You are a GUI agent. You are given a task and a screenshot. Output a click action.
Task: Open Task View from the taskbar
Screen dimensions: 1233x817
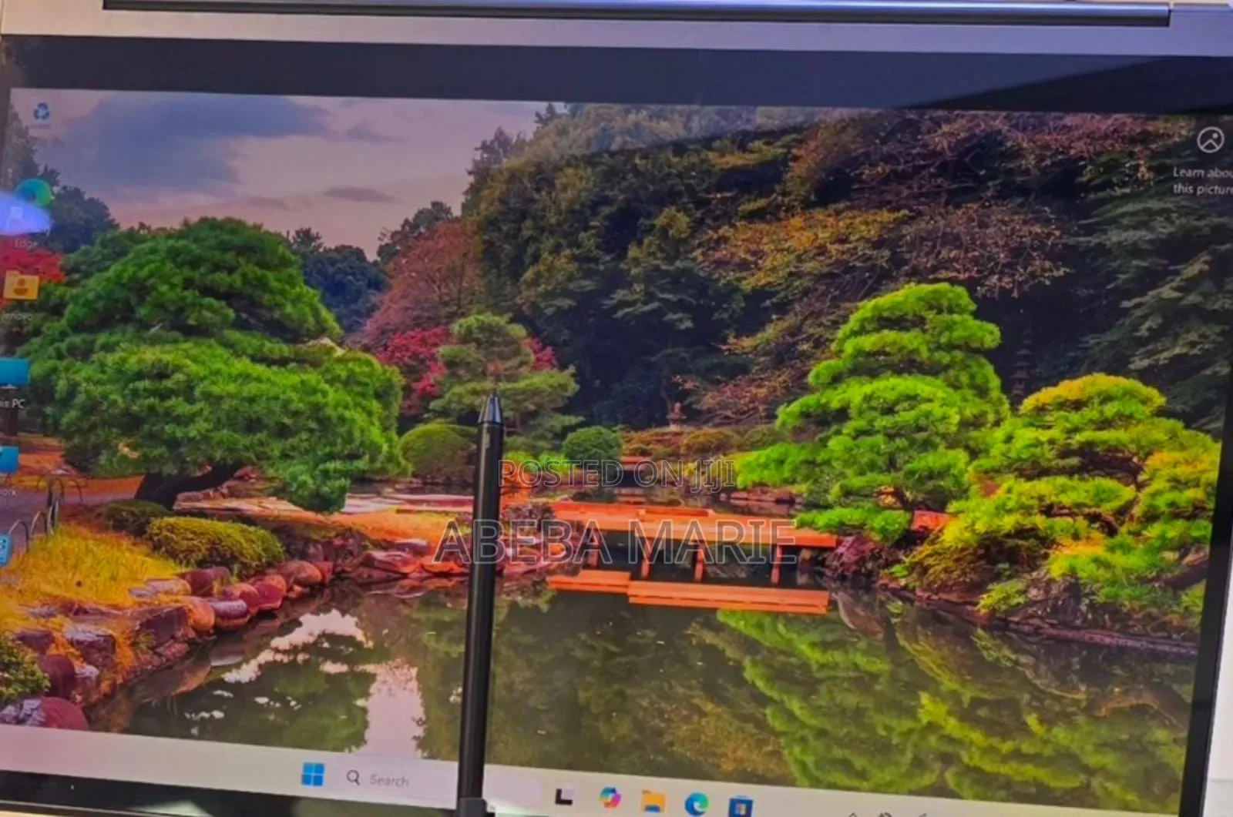(565, 795)
